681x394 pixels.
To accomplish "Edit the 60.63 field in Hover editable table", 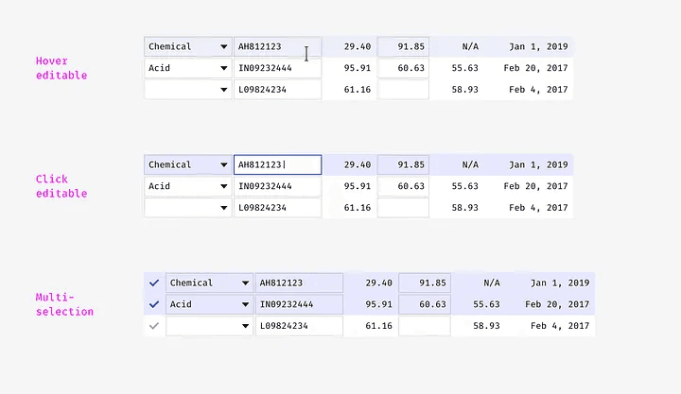I will click(403, 68).
